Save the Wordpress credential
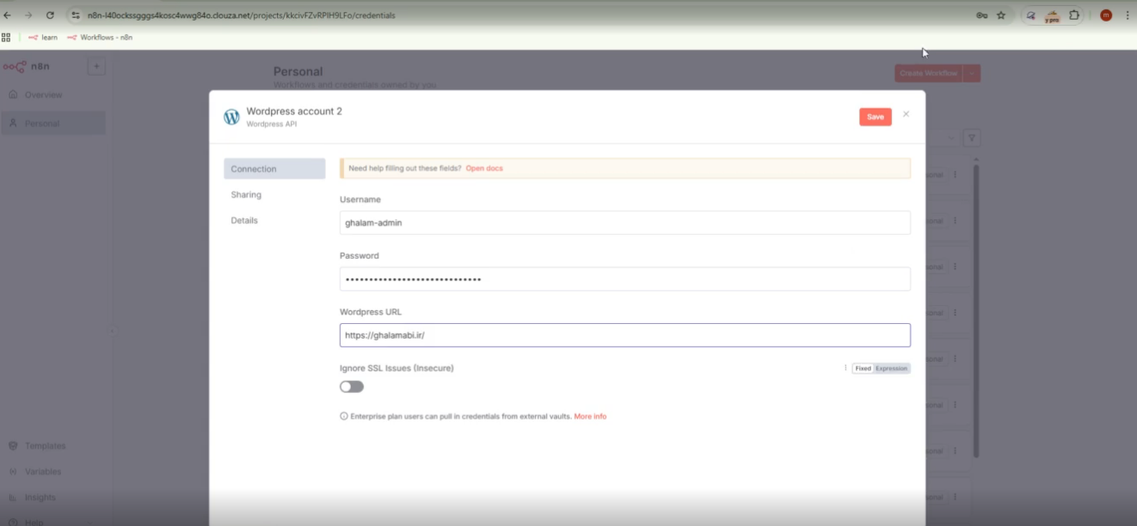 [x=875, y=117]
